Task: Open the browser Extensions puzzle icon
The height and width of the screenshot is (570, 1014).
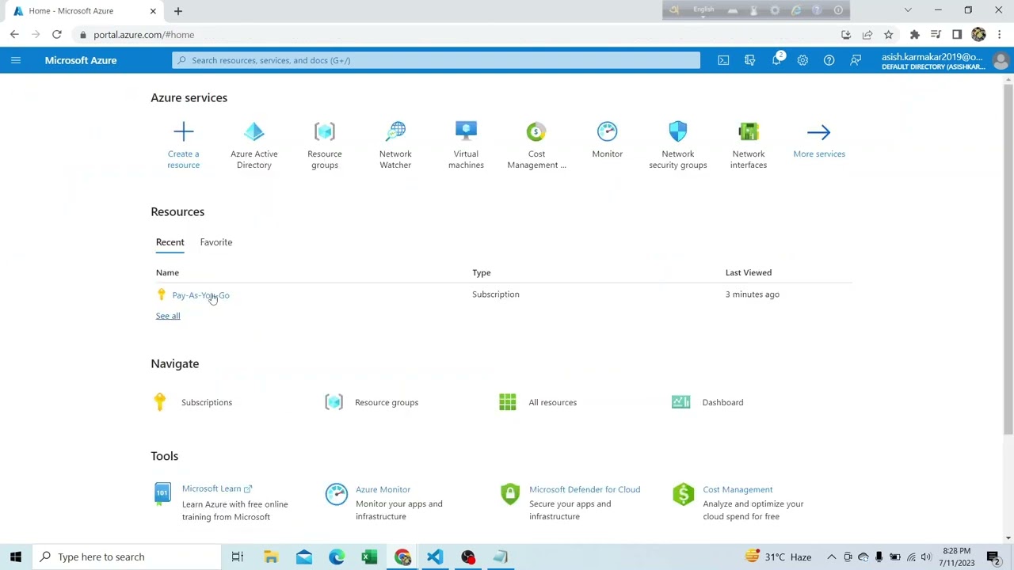Action: [x=914, y=35]
